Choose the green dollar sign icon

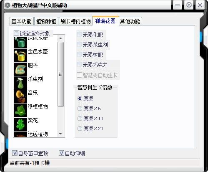(x=20, y=124)
